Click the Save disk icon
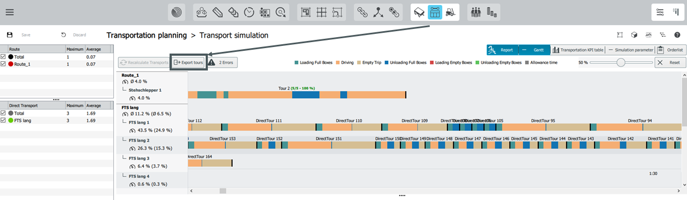Image resolution: width=687 pixels, height=200 pixels. [10, 34]
